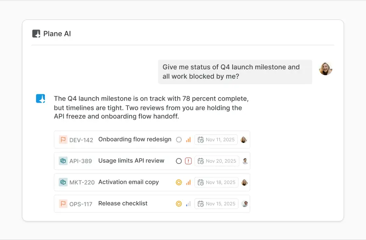Open the Onboarding flow redesign work item
The image size is (366, 240).
tap(135, 139)
